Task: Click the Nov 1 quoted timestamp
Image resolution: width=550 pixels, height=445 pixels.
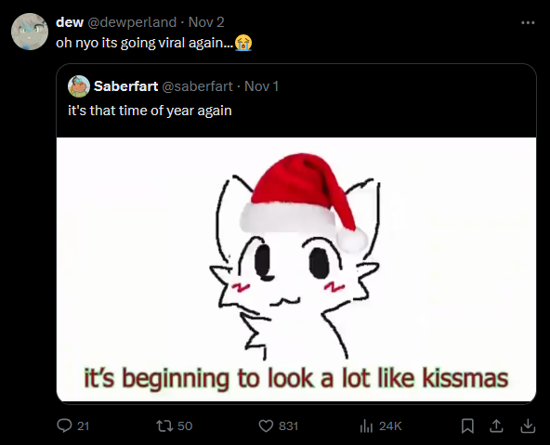Action: coord(261,86)
